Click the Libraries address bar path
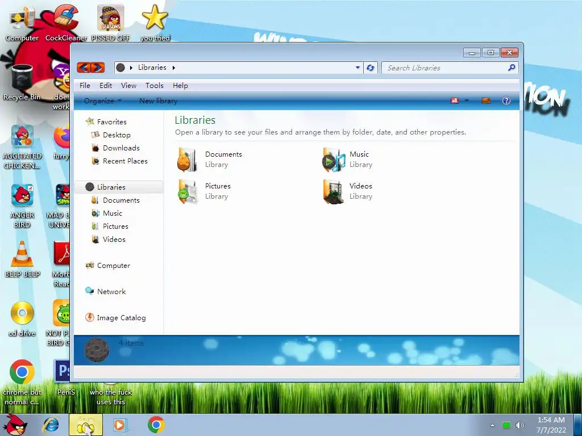This screenshot has height=436, width=582. click(x=152, y=68)
